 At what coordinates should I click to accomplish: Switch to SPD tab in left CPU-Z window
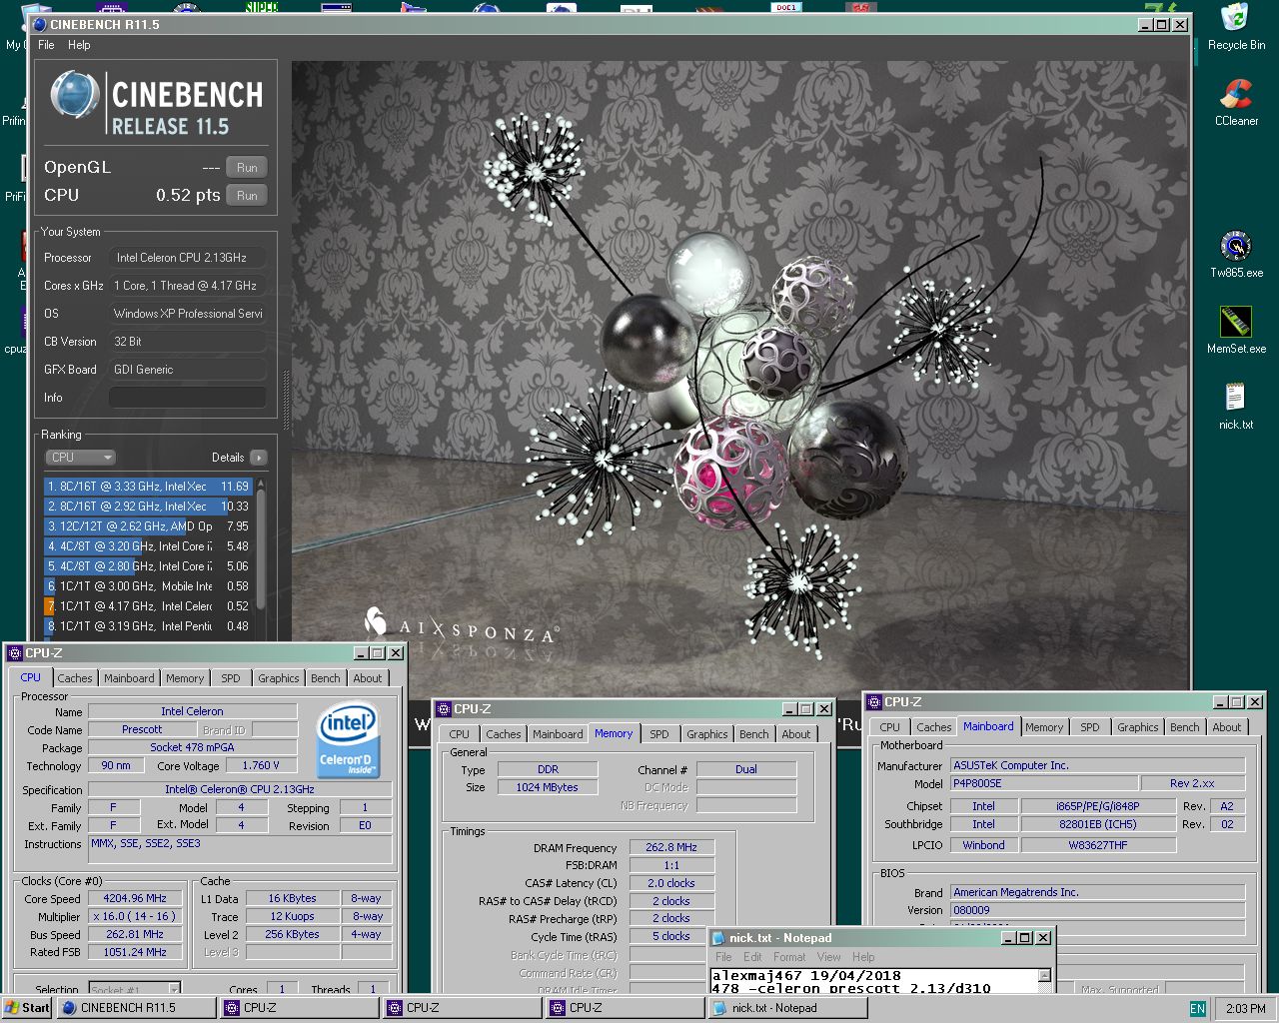click(x=231, y=678)
